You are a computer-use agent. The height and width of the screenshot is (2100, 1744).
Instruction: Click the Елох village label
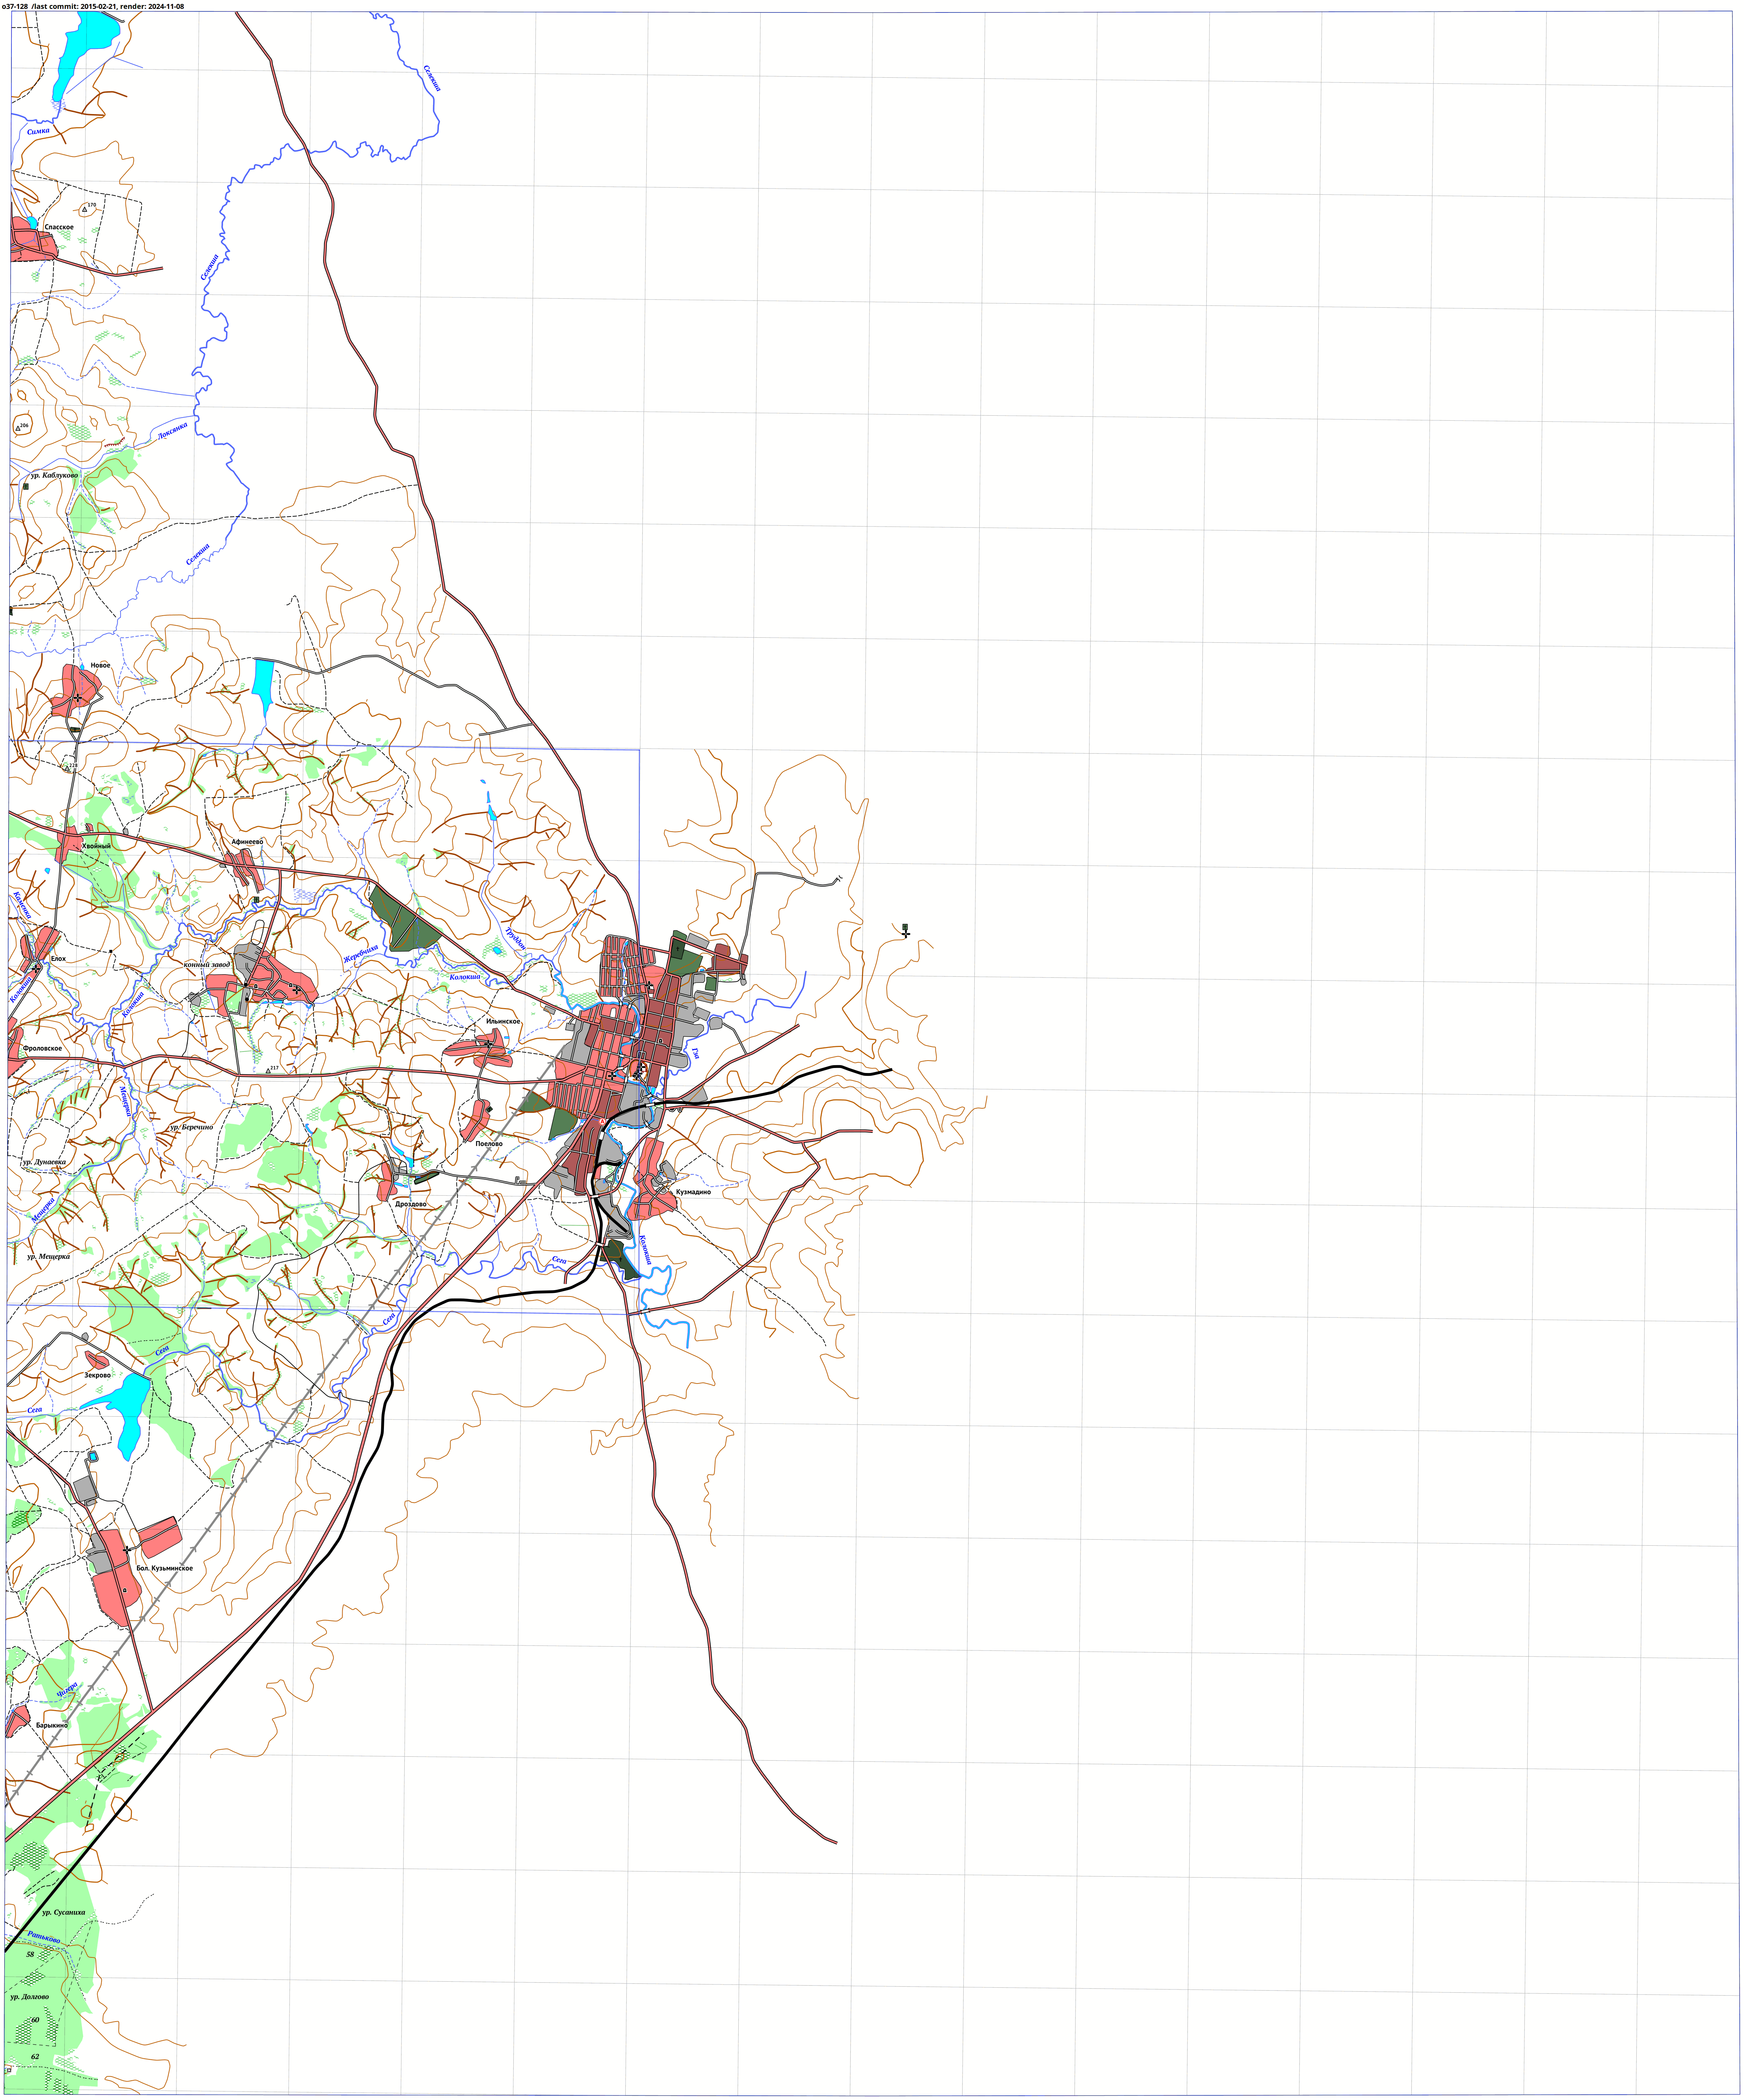point(58,959)
